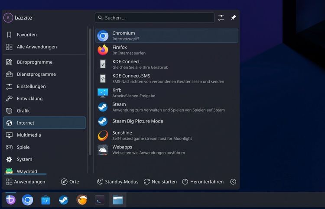
Task: Open Steam from the application list
Action: (x=166, y=107)
